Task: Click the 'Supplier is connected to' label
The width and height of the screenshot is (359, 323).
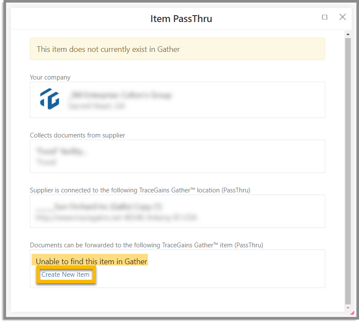Action: 140,190
